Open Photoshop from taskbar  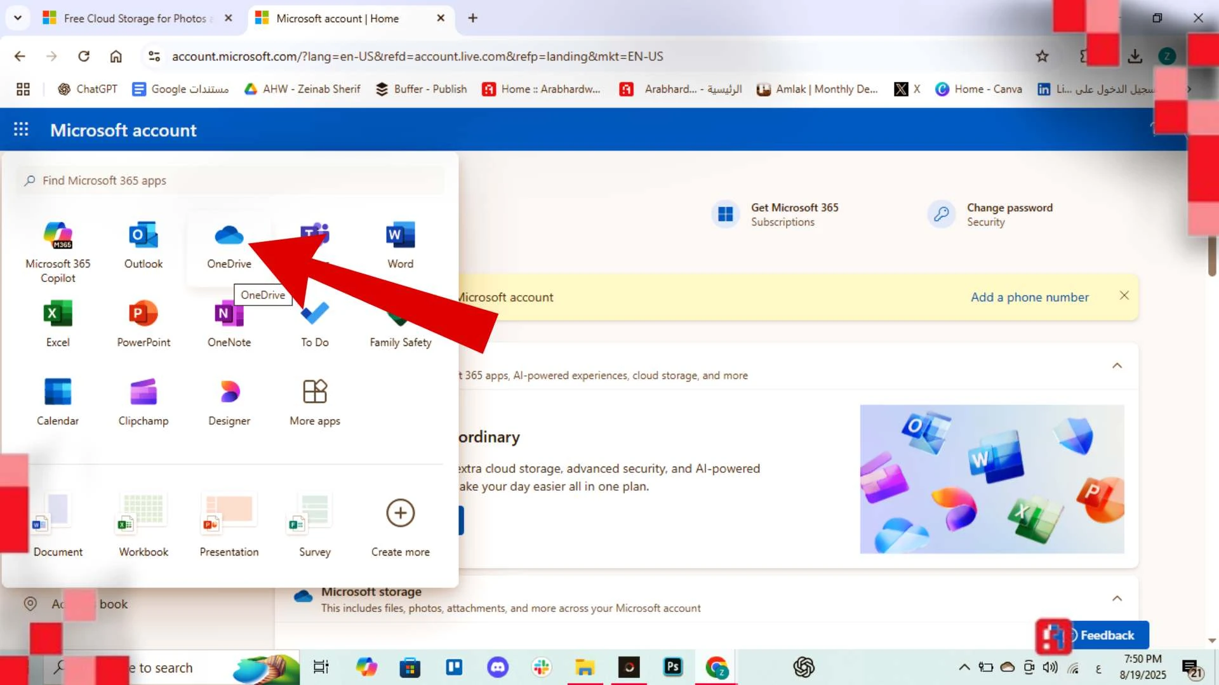click(673, 667)
